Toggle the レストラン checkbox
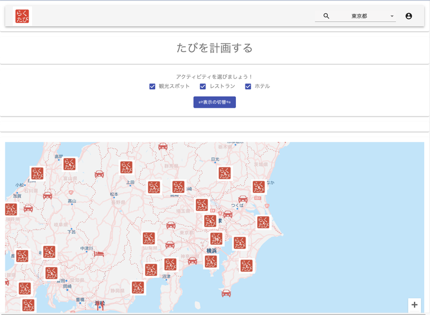430x315 pixels. [x=202, y=87]
